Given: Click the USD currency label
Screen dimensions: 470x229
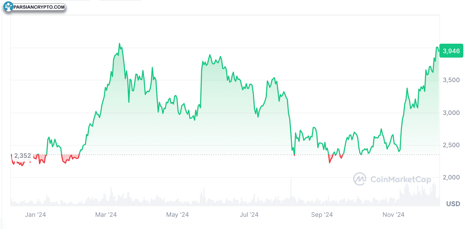Looking at the screenshot, I should point(453,204).
